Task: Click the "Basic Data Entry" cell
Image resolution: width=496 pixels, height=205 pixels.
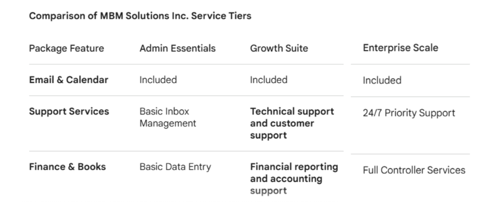Action: tap(175, 167)
